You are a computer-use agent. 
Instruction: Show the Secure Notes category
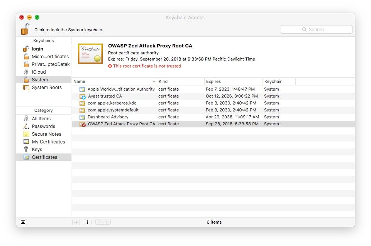[x=44, y=134]
